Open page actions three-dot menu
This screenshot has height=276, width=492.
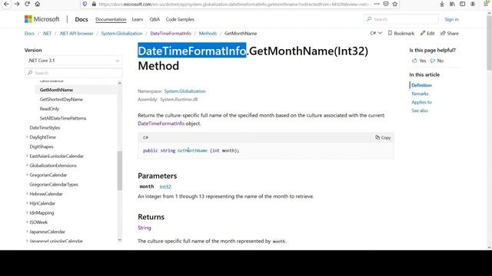tap(377, 4)
